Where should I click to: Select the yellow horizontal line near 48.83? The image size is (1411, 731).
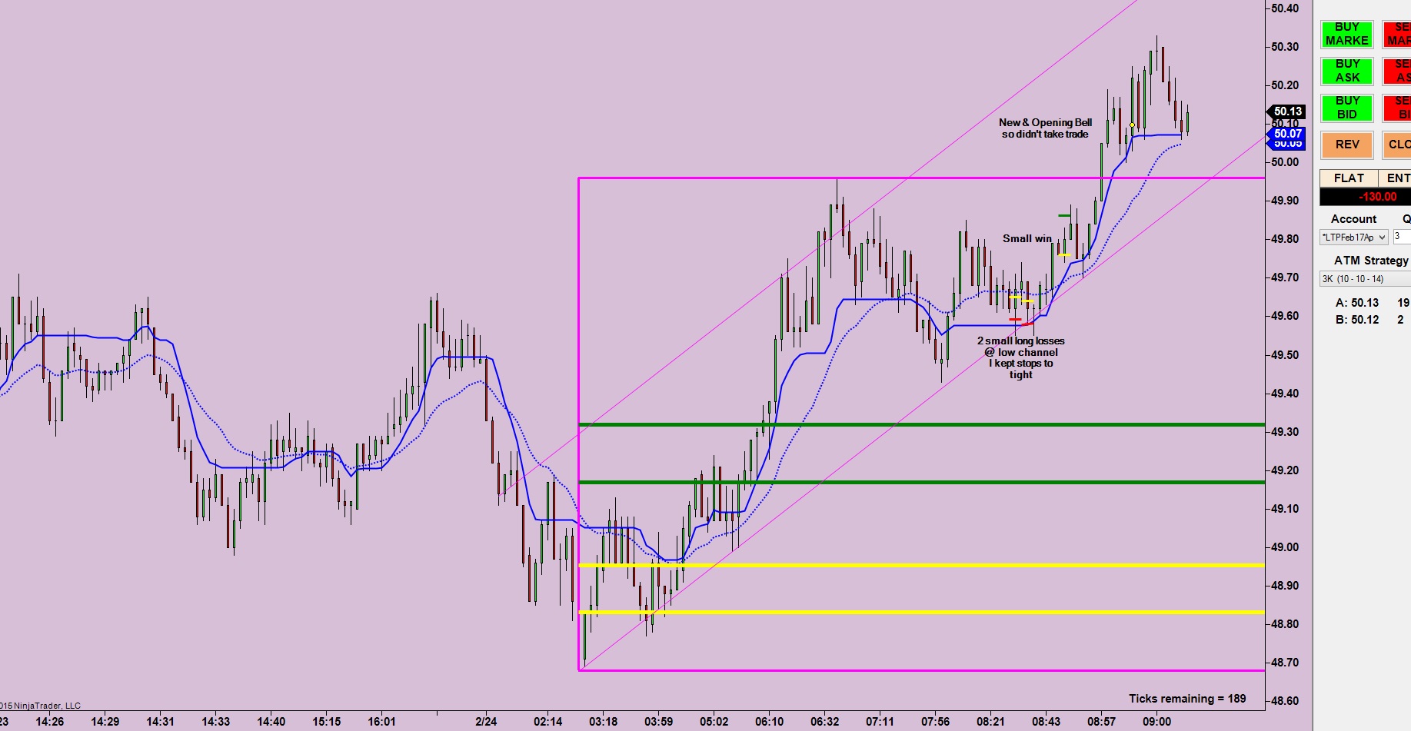pyautogui.click(x=921, y=612)
